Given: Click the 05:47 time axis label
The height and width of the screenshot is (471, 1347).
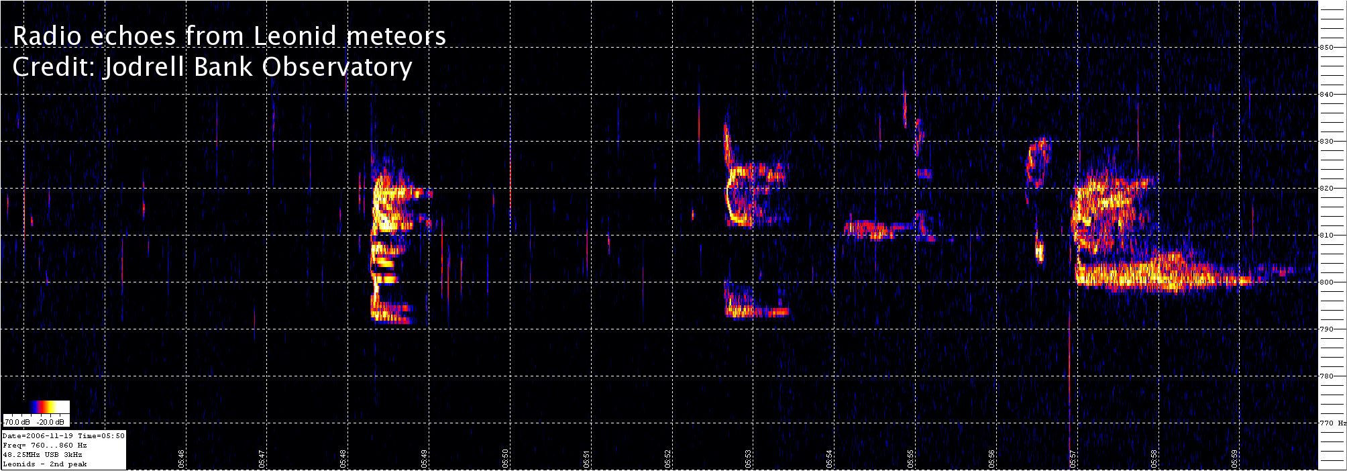Looking at the screenshot, I should (x=262, y=458).
